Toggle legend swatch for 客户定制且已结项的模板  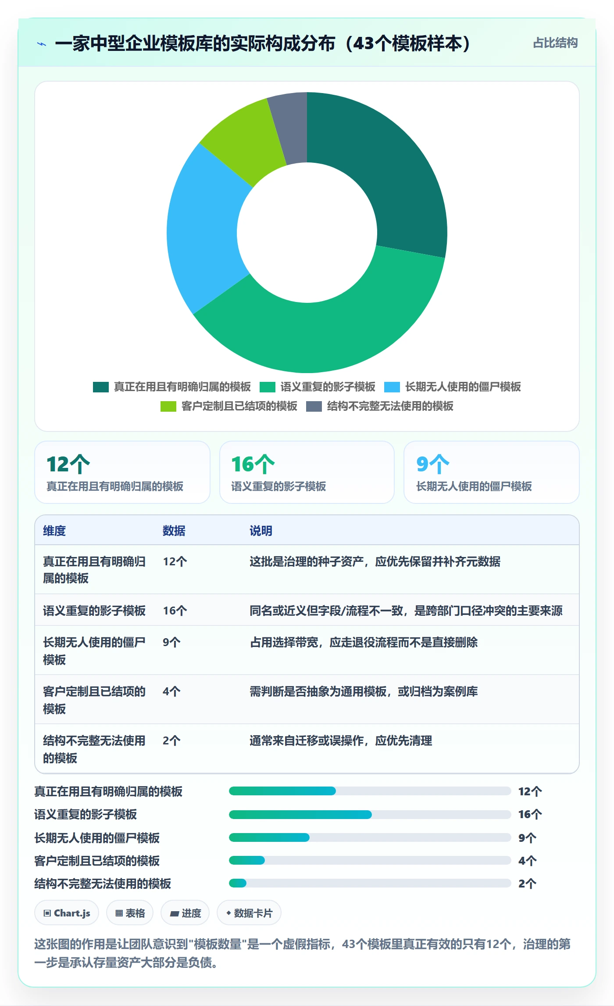point(168,406)
